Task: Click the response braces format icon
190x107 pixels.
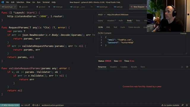Action: [x=182, y=67]
